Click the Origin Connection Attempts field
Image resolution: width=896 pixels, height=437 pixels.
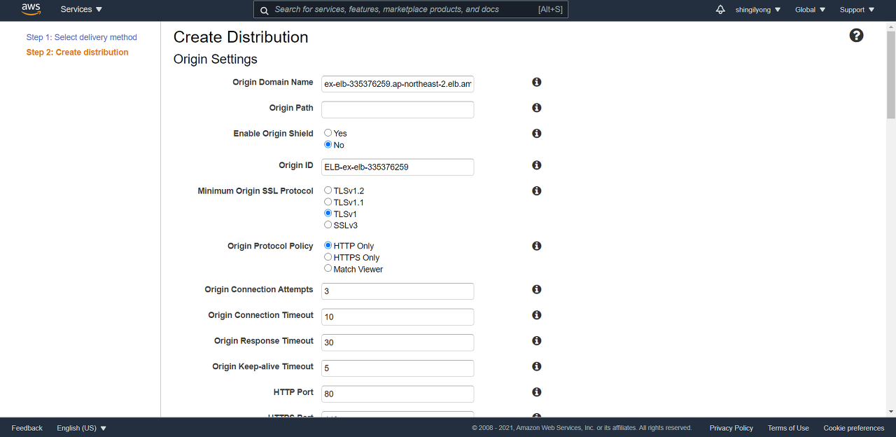click(398, 291)
